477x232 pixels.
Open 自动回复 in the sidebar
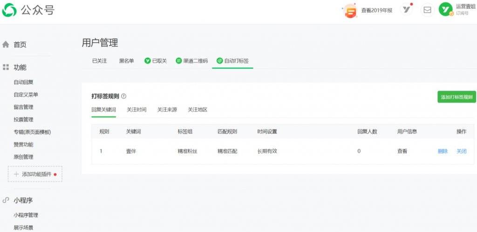coord(23,82)
